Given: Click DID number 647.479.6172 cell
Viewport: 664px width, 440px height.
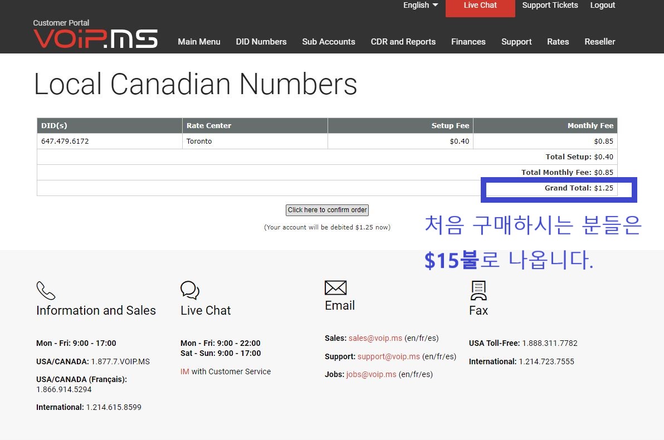Looking at the screenshot, I should (x=110, y=141).
